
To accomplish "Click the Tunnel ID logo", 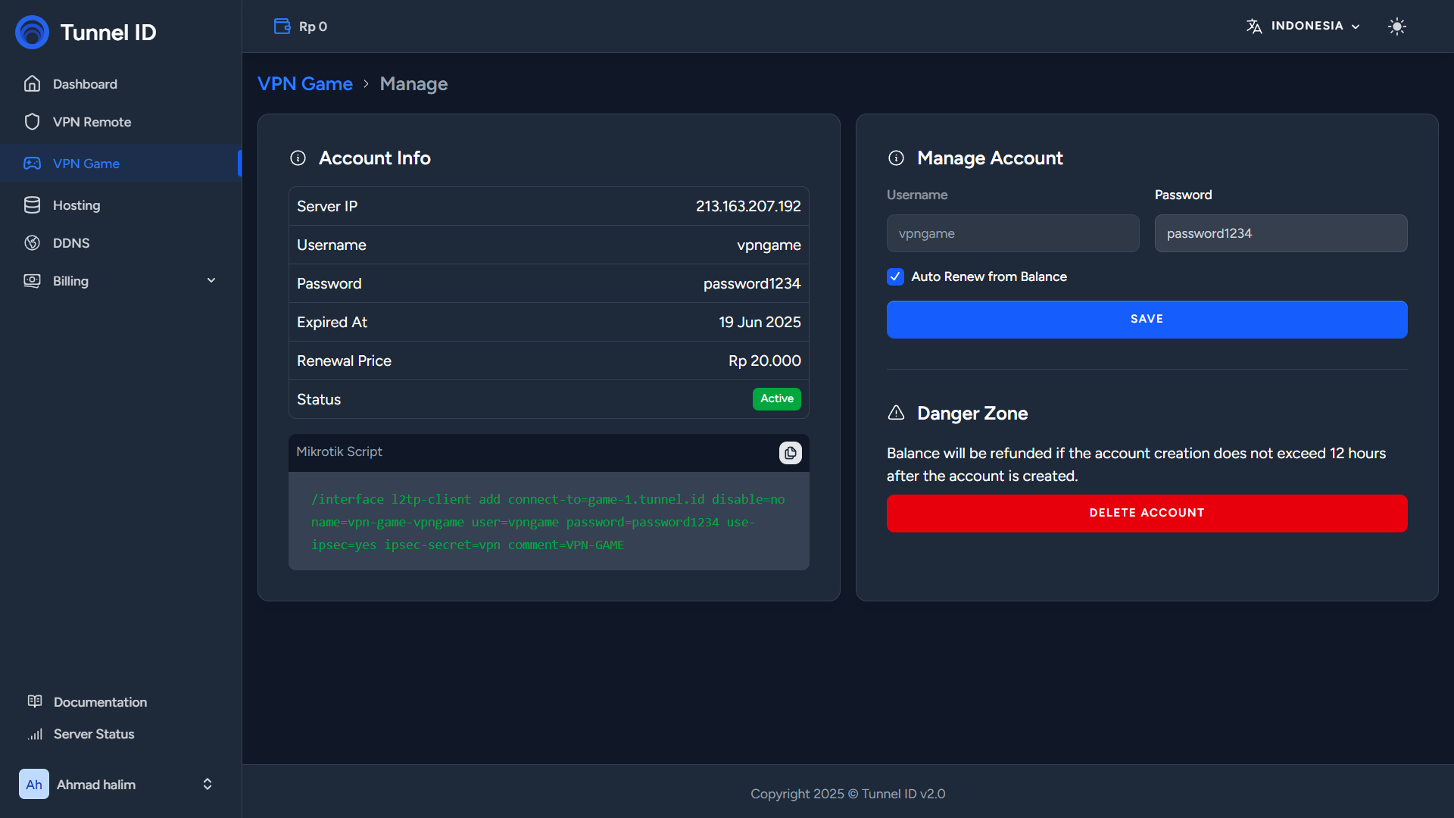I will coord(32,33).
